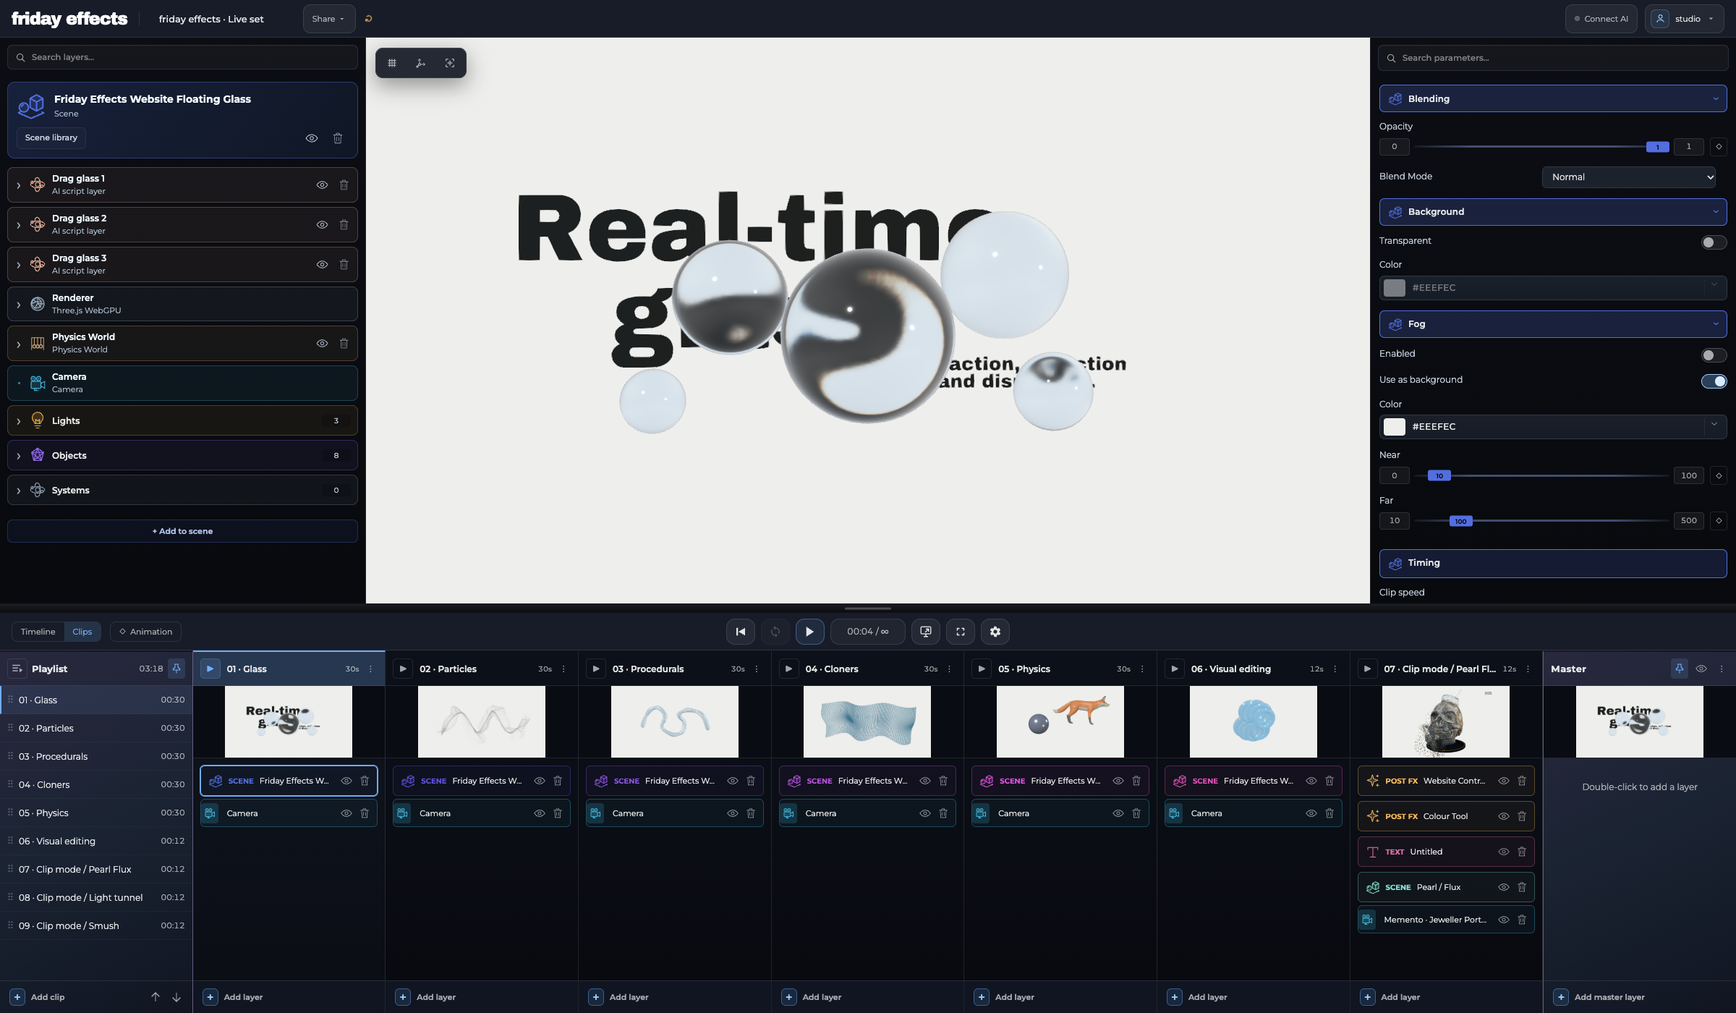
Task: Click the pin icon in Playlist header
Action: point(176,669)
